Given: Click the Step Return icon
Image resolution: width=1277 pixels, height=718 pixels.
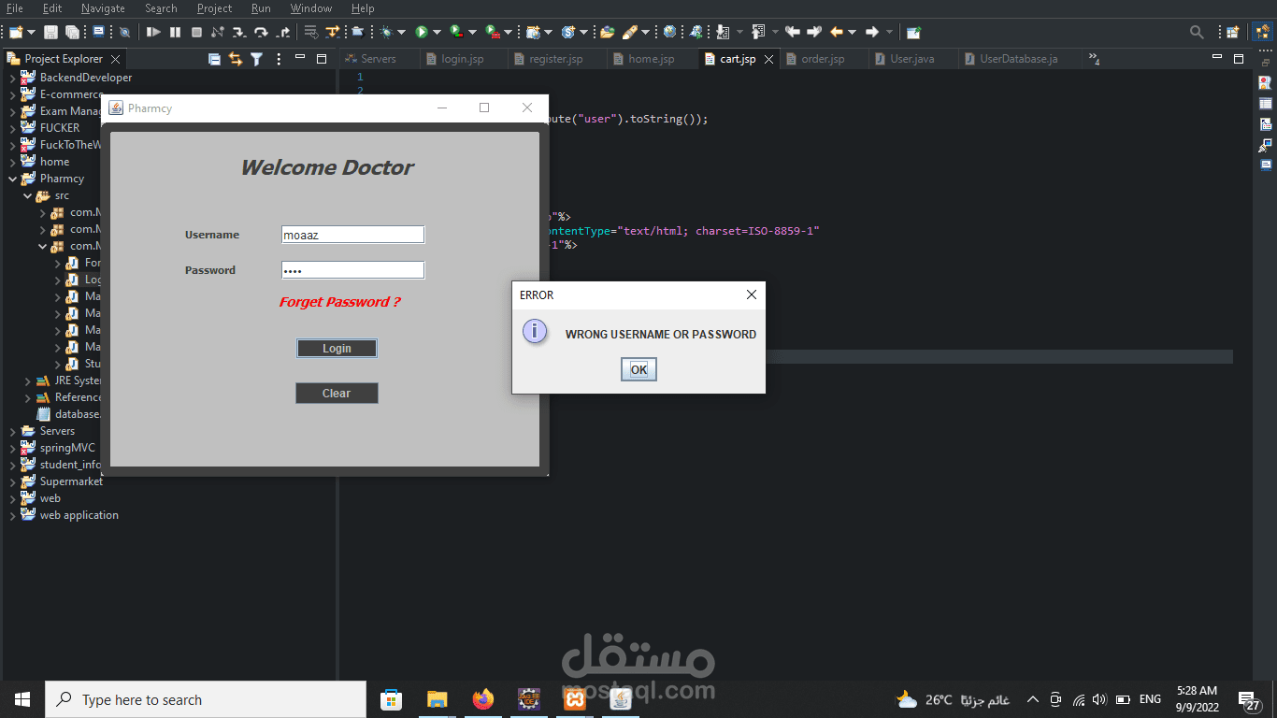Looking at the screenshot, I should pos(283,32).
